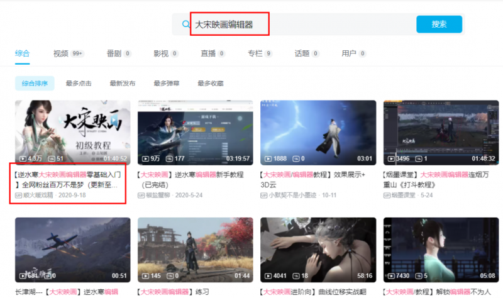Sort results by 最多收藏
503x298 pixels.
click(211, 83)
